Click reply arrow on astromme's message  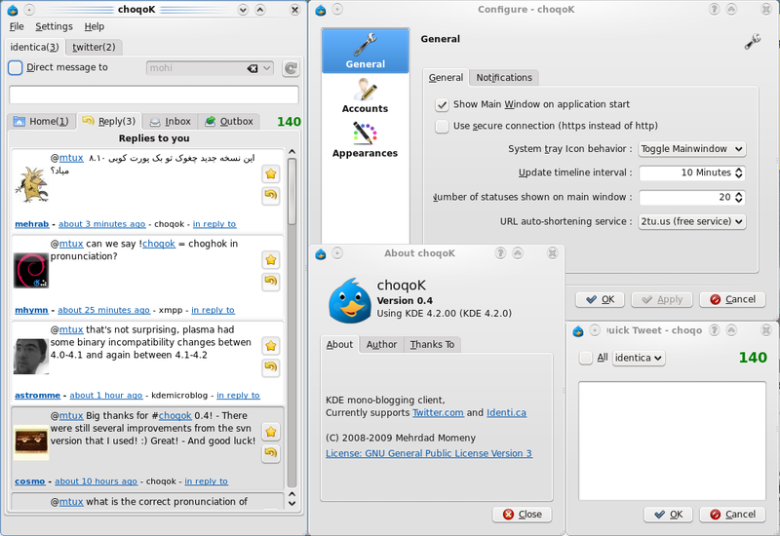[x=271, y=367]
